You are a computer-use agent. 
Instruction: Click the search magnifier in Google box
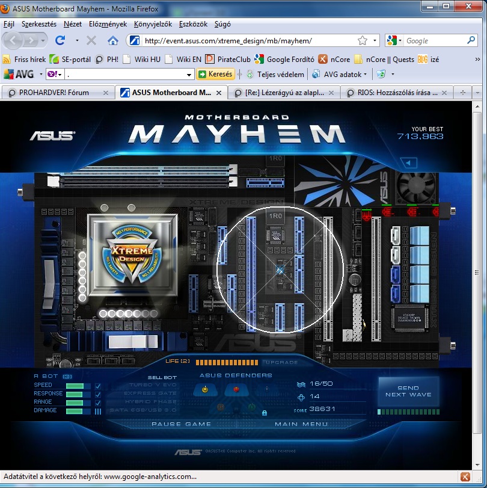click(x=471, y=40)
